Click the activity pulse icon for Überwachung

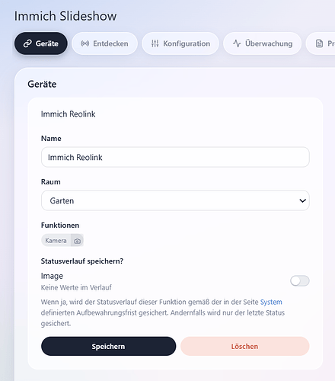coord(237,43)
